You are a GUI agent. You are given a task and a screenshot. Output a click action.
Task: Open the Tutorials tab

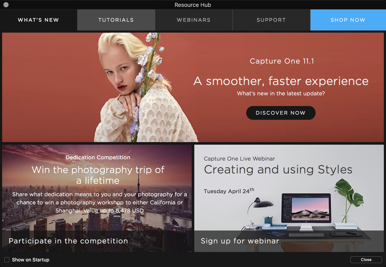coord(116,20)
